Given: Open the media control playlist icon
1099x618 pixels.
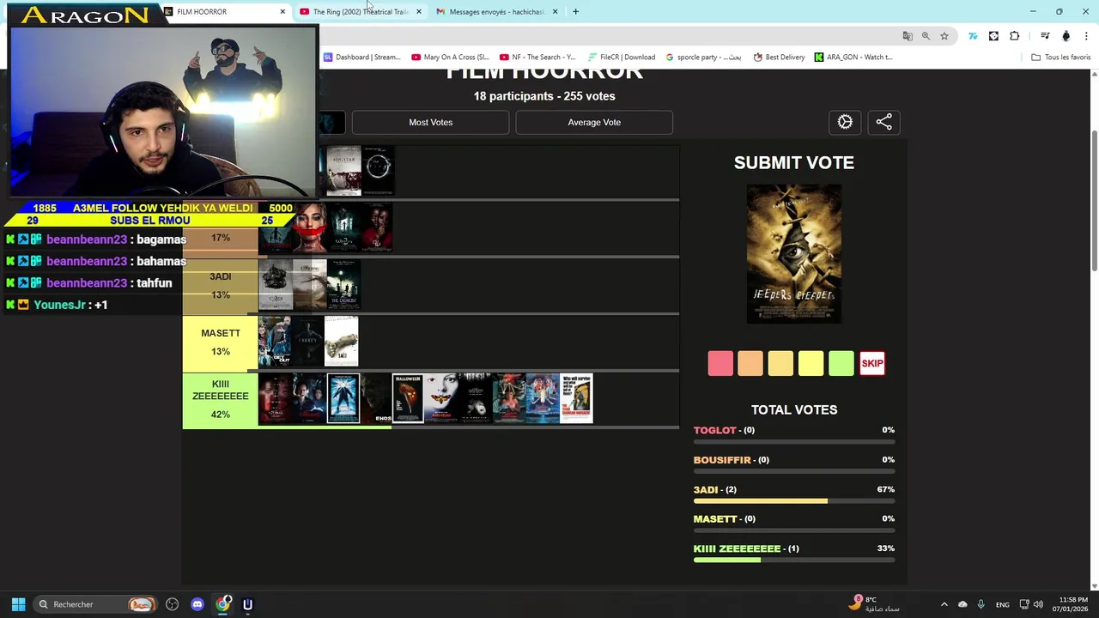Looking at the screenshot, I should (1045, 36).
